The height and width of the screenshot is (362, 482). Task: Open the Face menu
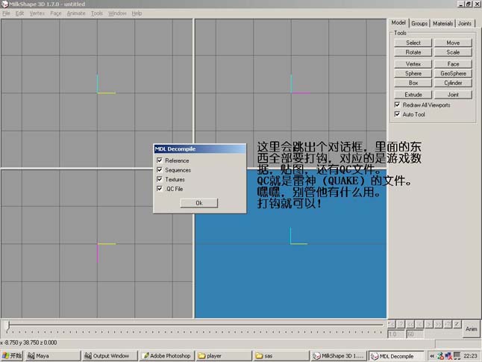(56, 13)
